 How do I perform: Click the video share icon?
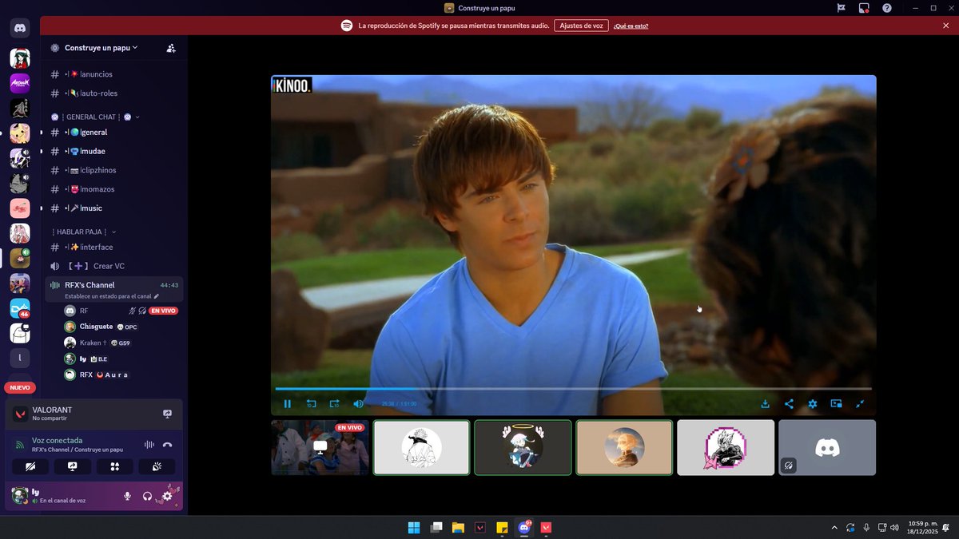[x=789, y=404]
